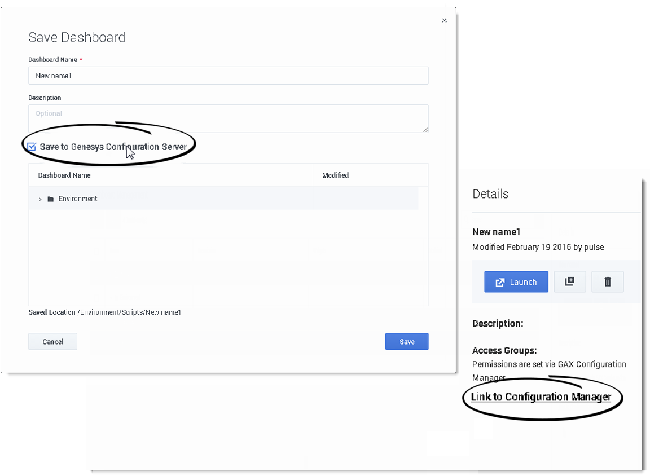This screenshot has width=650, height=476.
Task: Click the Modified cell of Environment row
Action: coord(366,199)
